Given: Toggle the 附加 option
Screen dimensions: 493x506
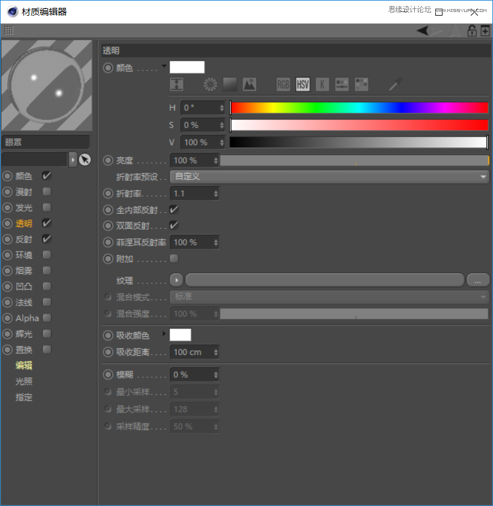Looking at the screenshot, I should click(174, 259).
